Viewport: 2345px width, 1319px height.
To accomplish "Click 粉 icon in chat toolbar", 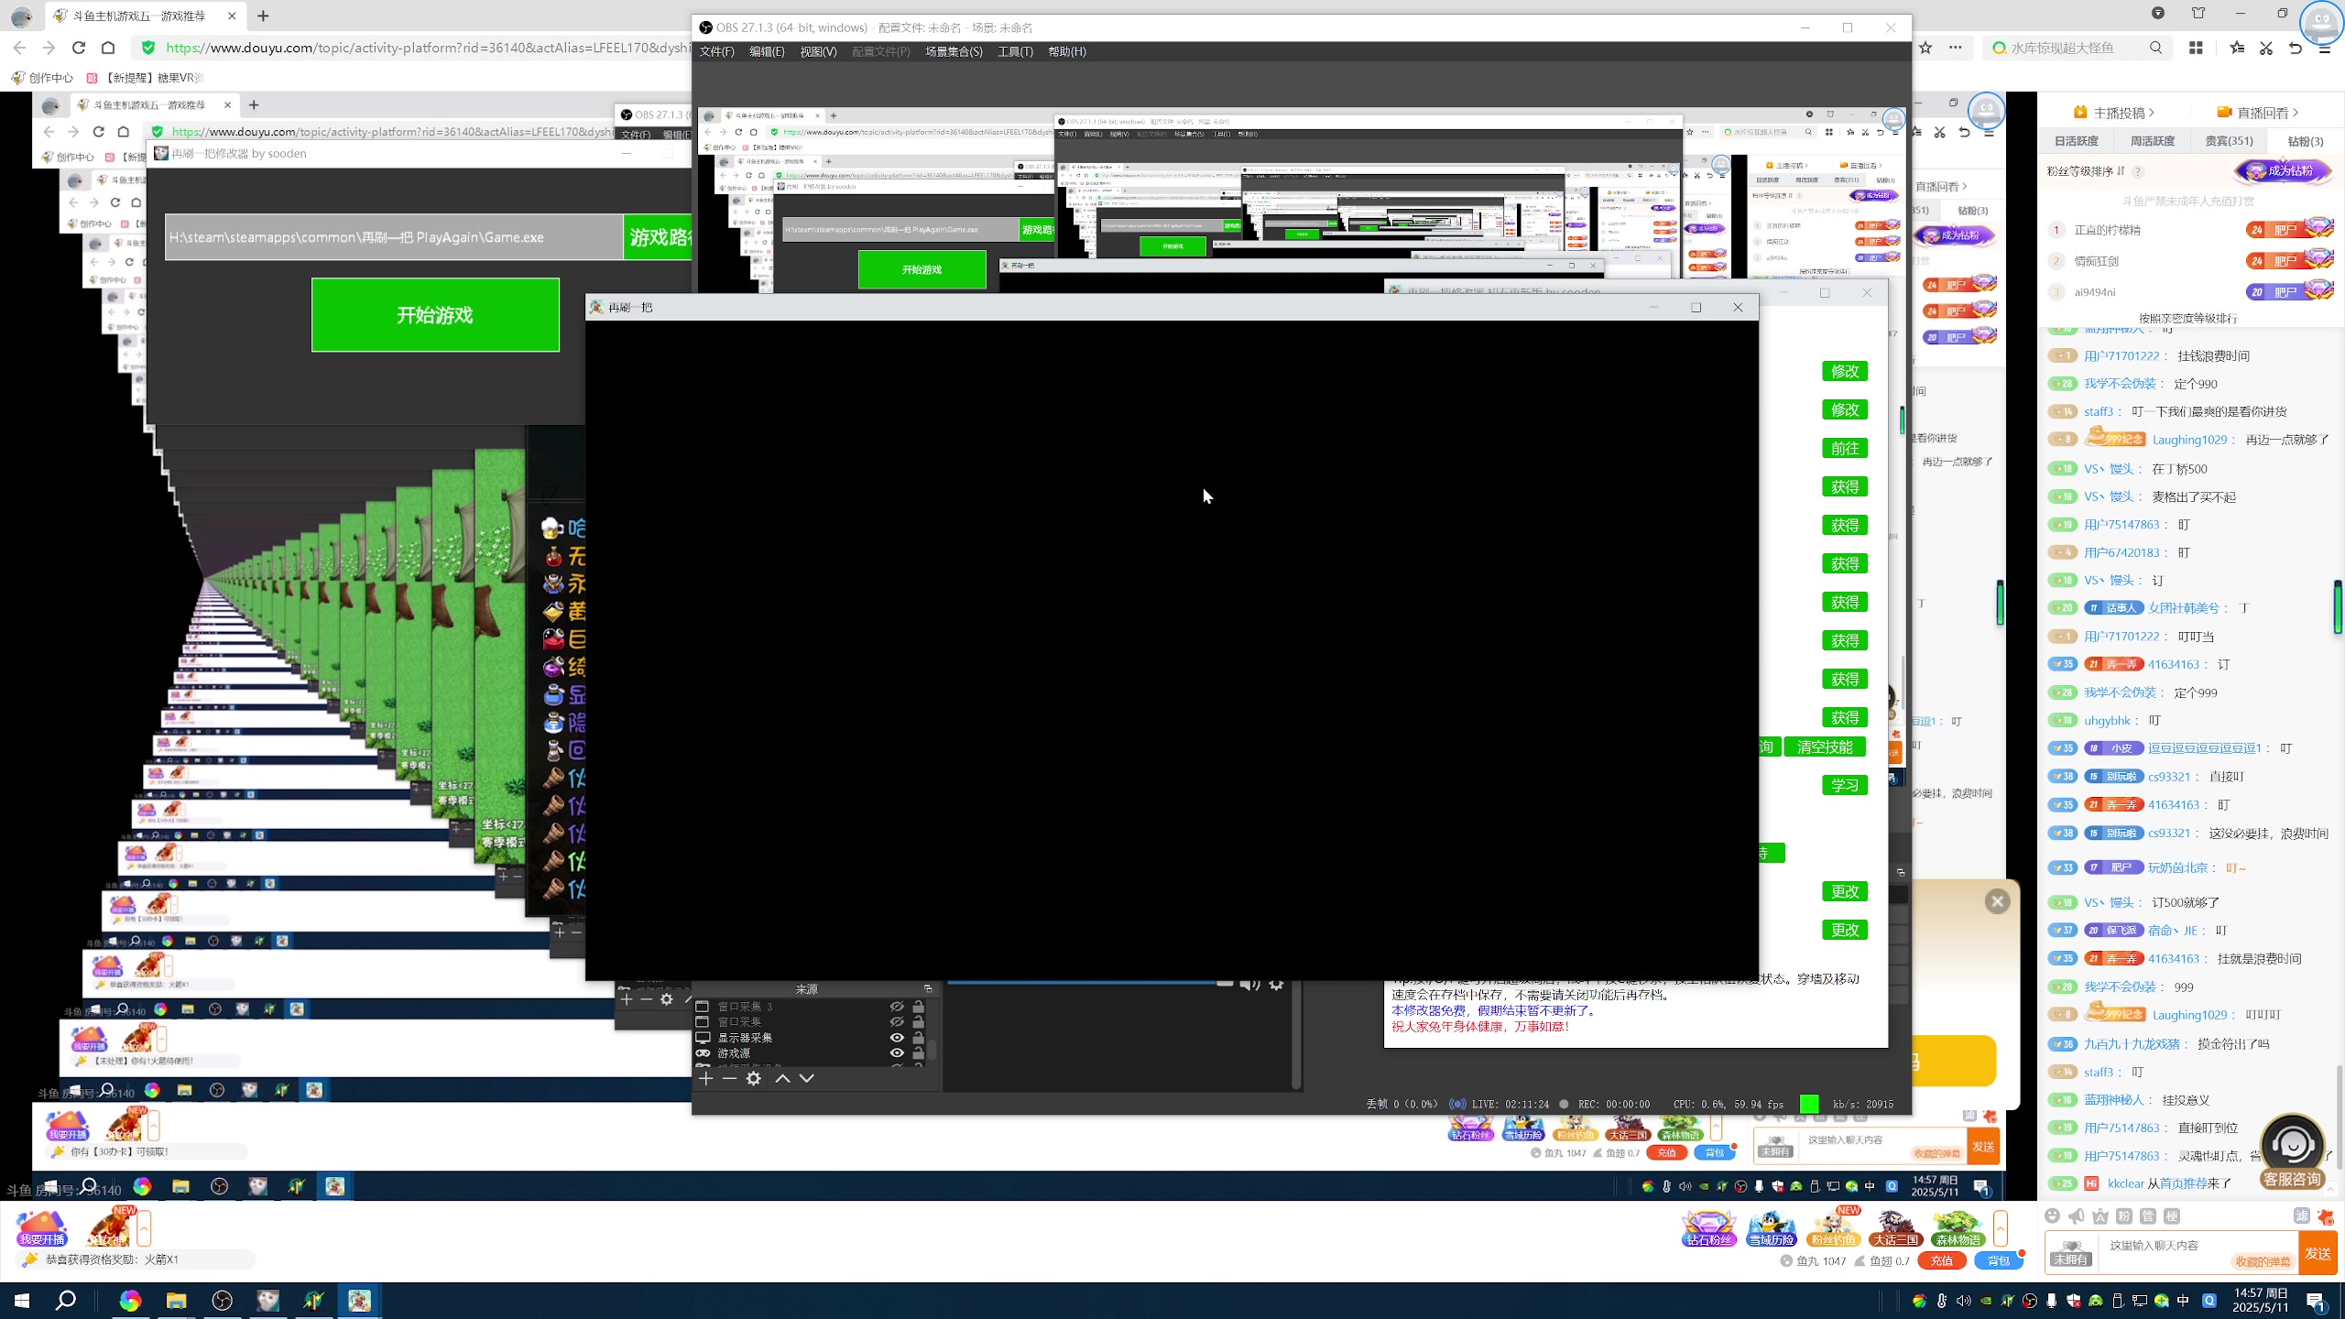I will pyautogui.click(x=2124, y=1215).
